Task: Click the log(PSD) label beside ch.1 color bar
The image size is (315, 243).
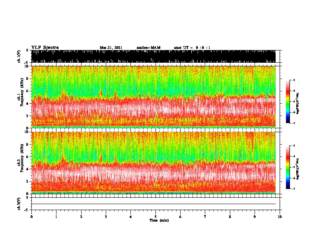Action: [297, 103]
